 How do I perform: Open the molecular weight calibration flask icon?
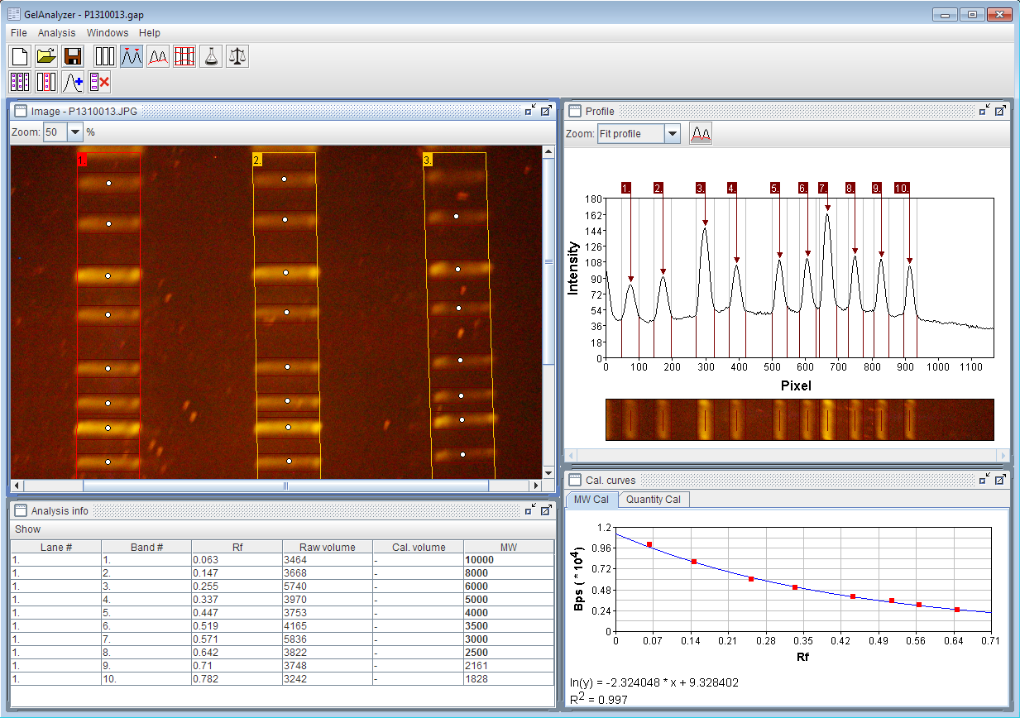coord(210,55)
